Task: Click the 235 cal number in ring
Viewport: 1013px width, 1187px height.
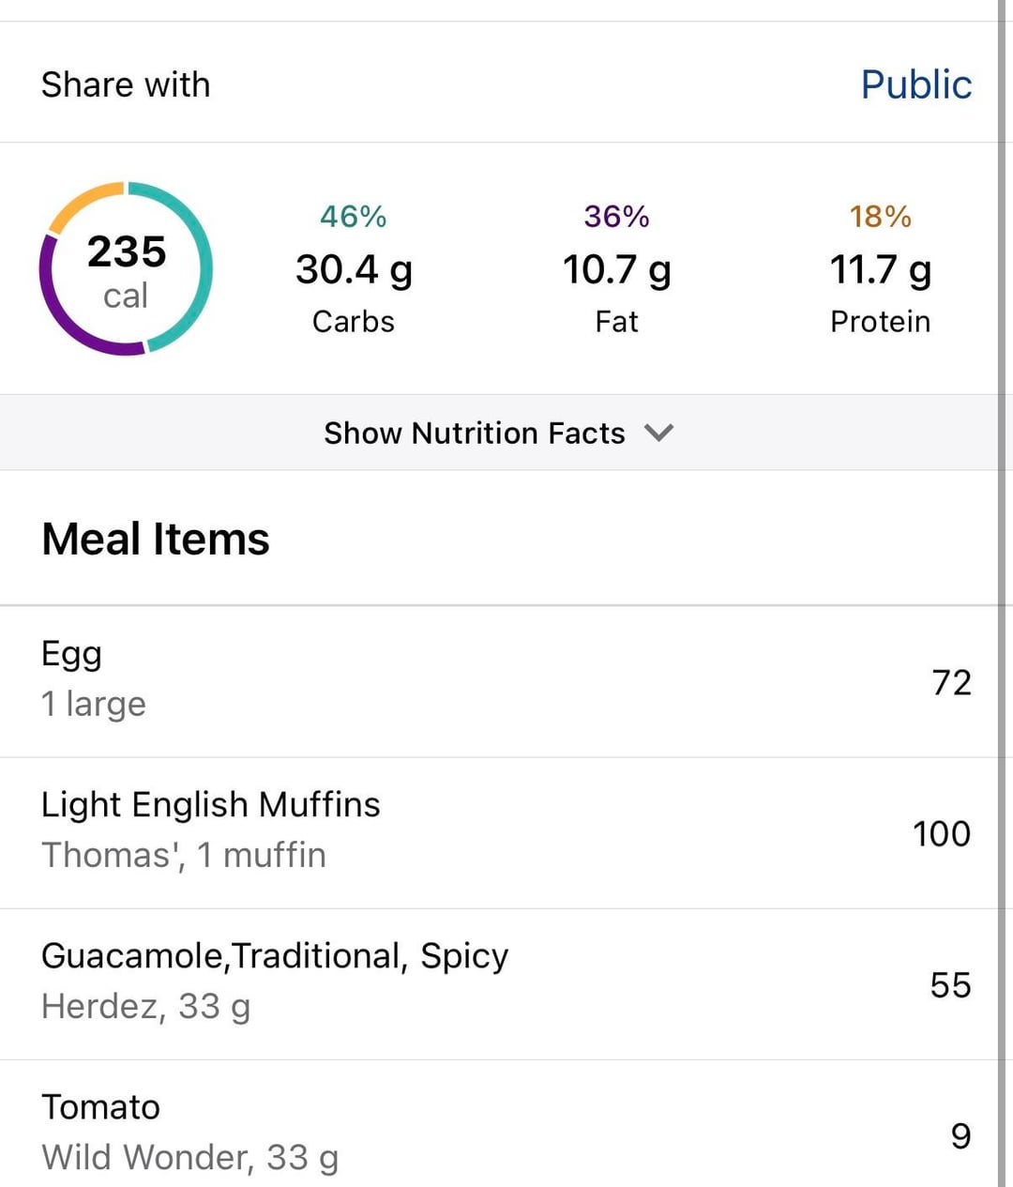Action: point(127,251)
